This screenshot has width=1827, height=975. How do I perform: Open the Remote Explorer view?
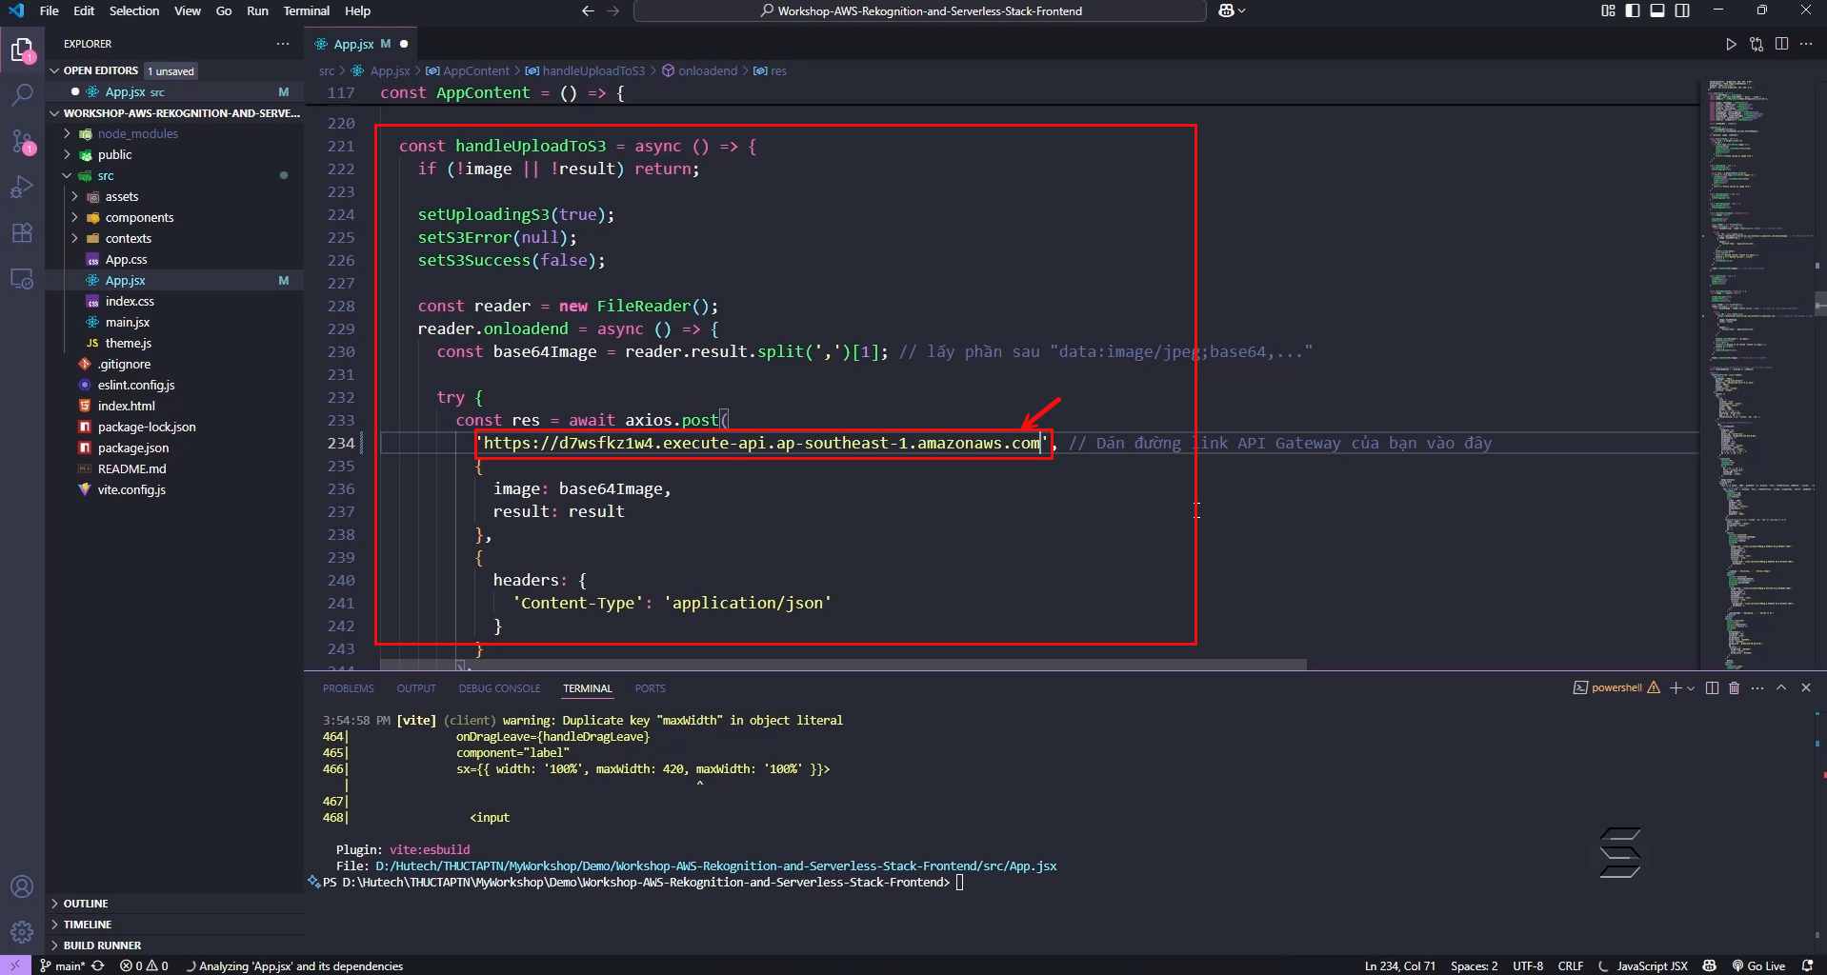pyautogui.click(x=22, y=279)
